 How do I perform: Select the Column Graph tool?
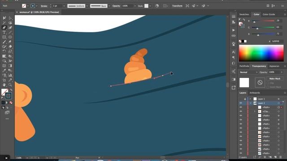pyautogui.click(x=10, y=75)
